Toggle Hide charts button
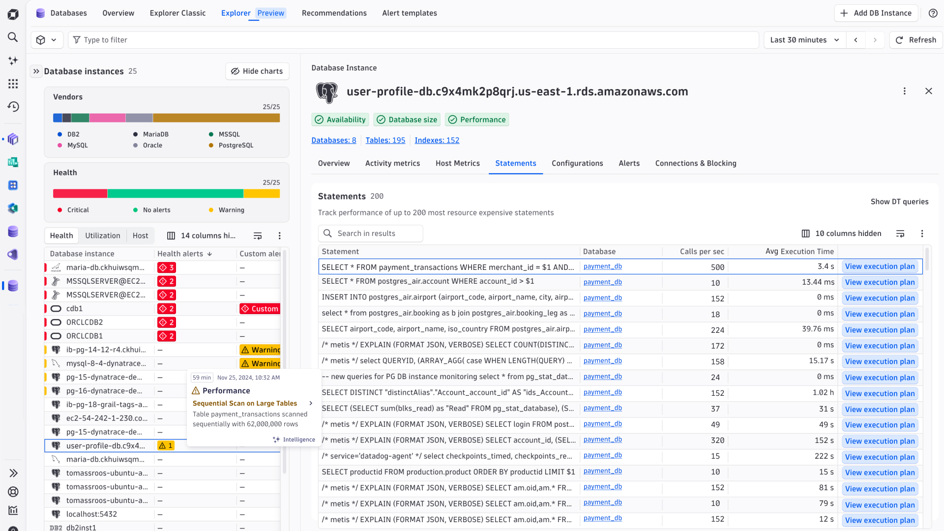This screenshot has height=531, width=944. (x=257, y=71)
